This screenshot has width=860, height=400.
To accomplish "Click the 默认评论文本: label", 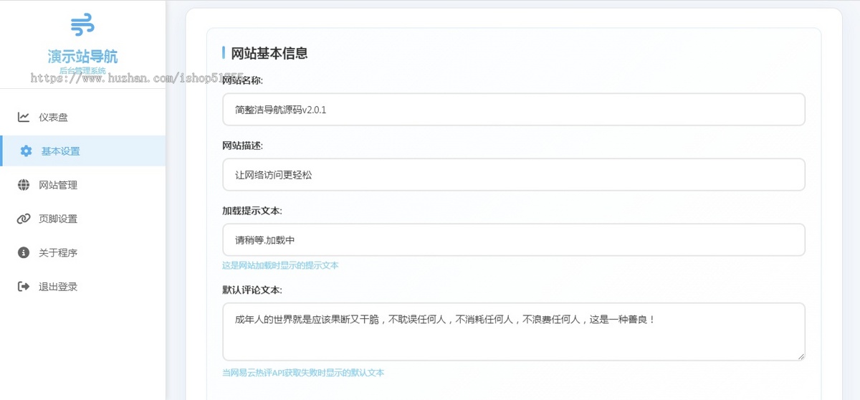I will click(x=252, y=290).
